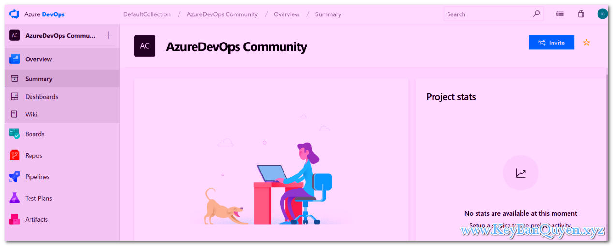Open the Overview section icon in sidebar

15,59
